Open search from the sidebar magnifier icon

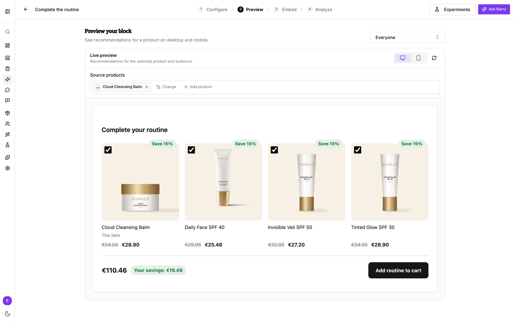7,32
